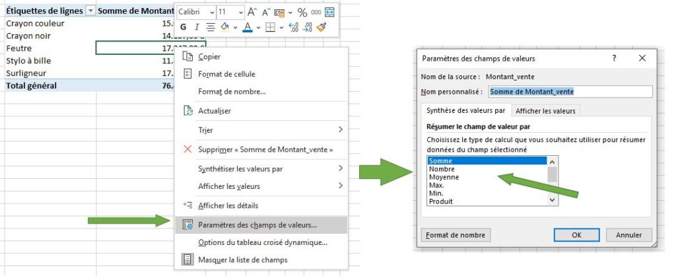
Task: Open the Calibri font name dropdown
Action: (212, 13)
